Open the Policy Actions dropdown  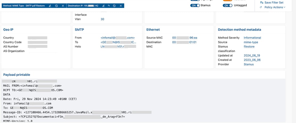coord(275,7)
